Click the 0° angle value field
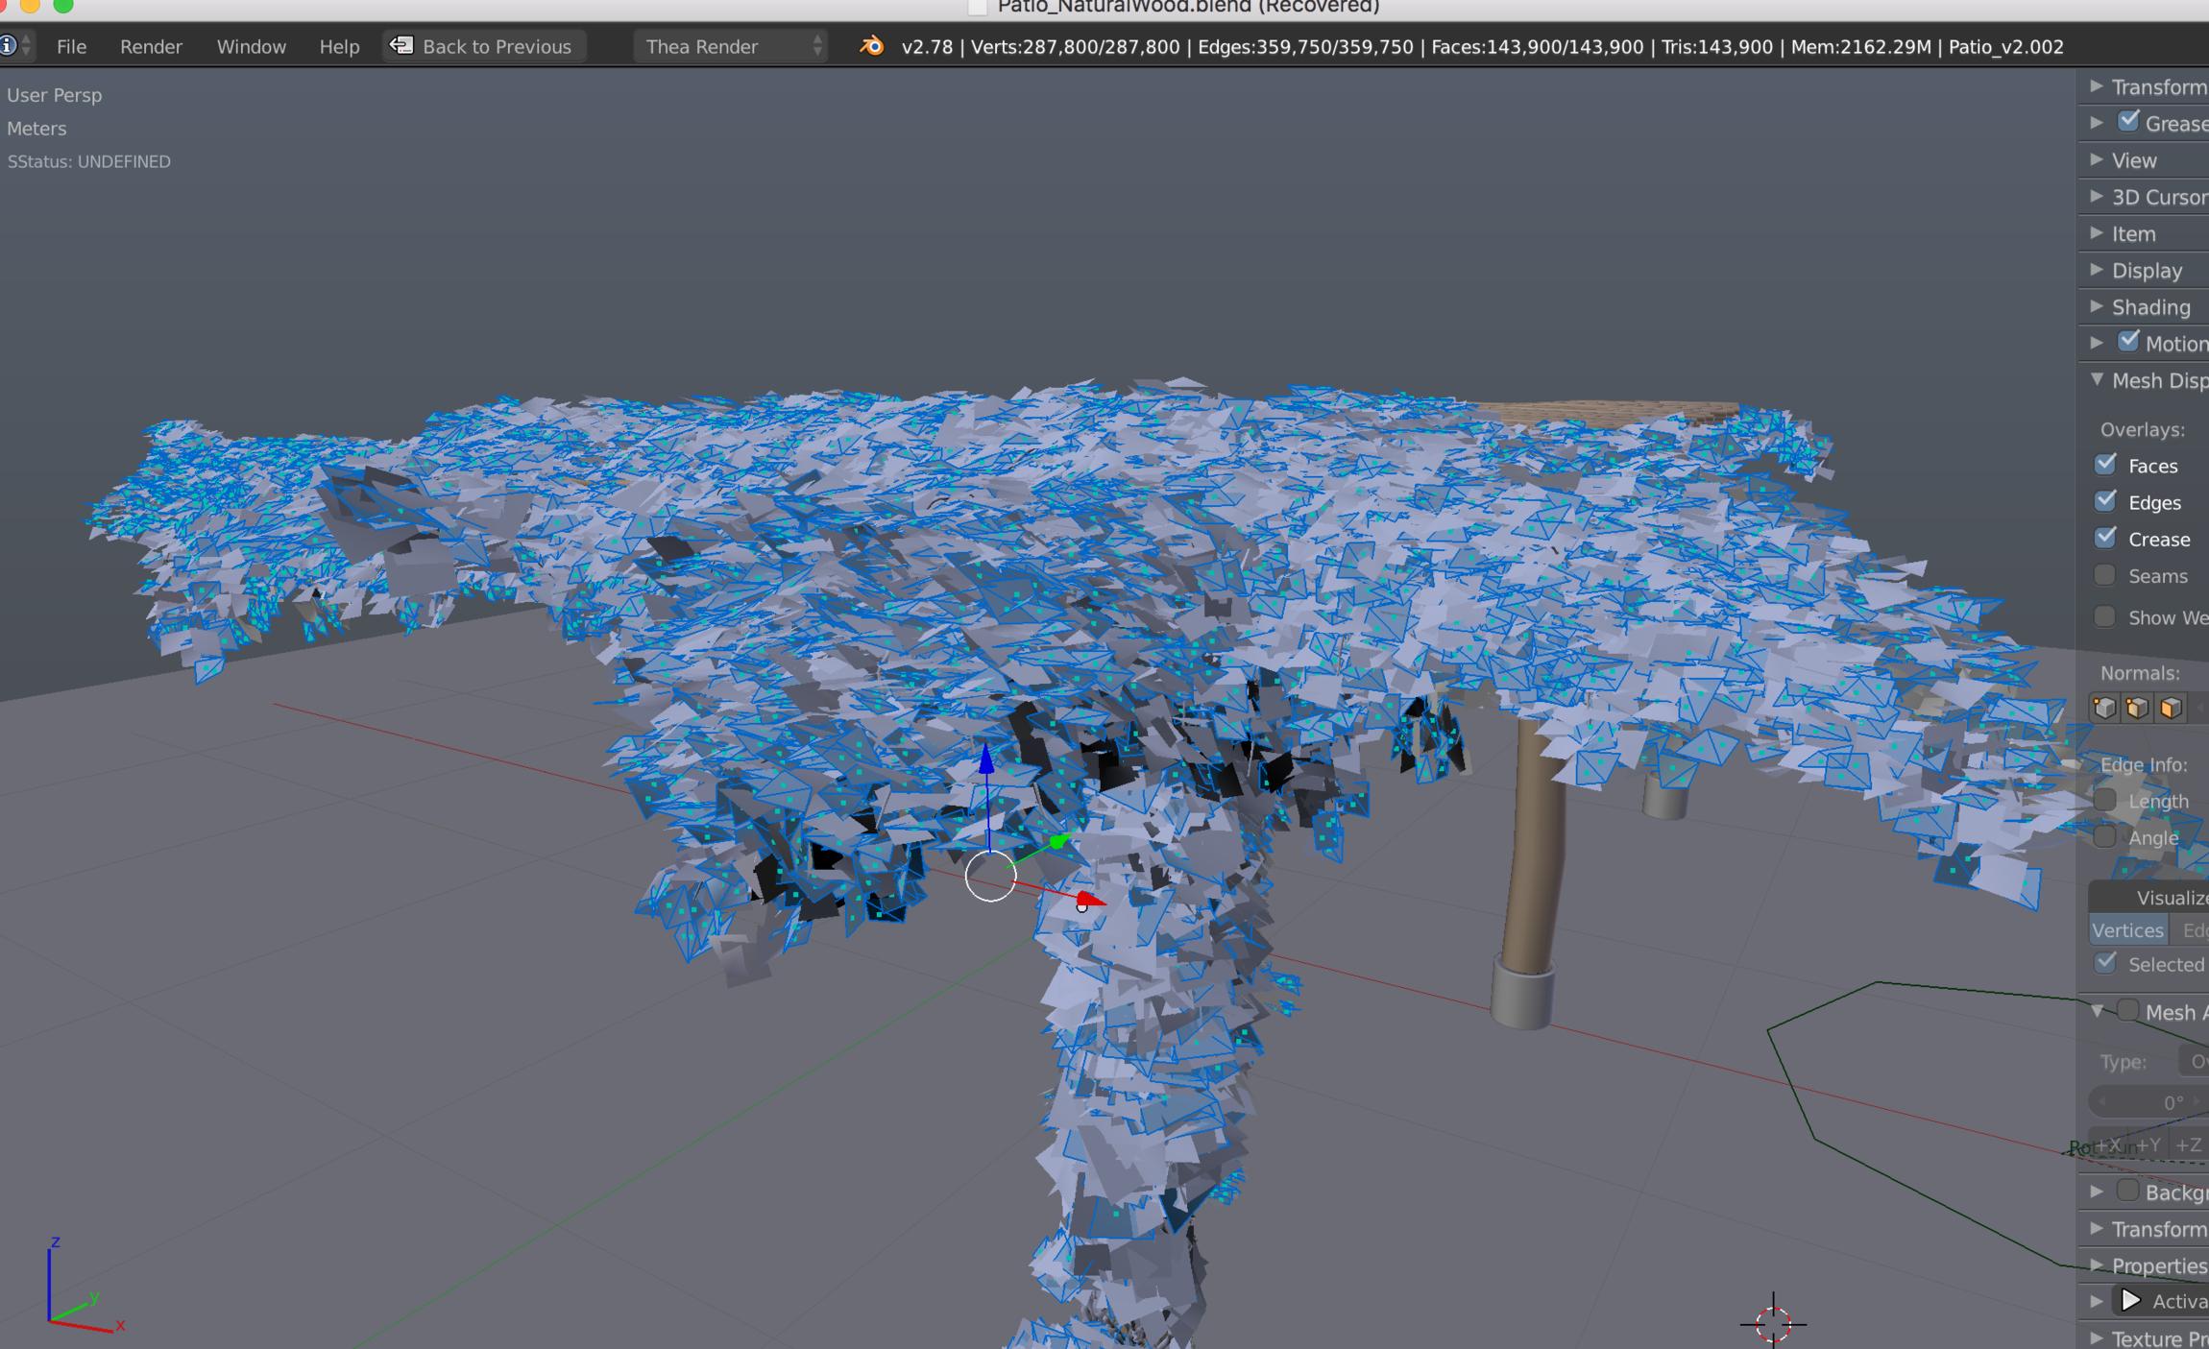 coord(2149,1102)
